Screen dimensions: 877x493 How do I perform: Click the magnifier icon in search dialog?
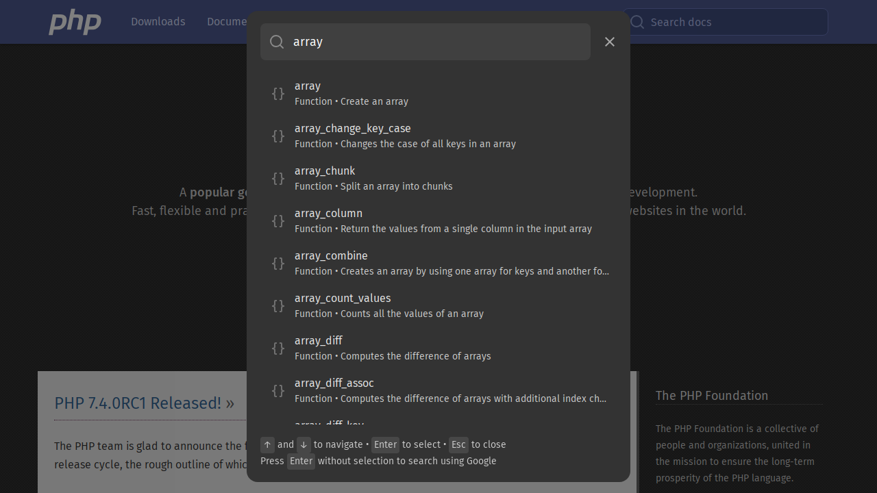pos(277,42)
